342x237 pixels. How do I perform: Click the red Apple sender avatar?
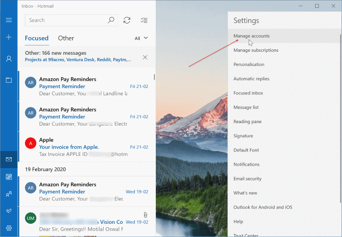pos(30,143)
